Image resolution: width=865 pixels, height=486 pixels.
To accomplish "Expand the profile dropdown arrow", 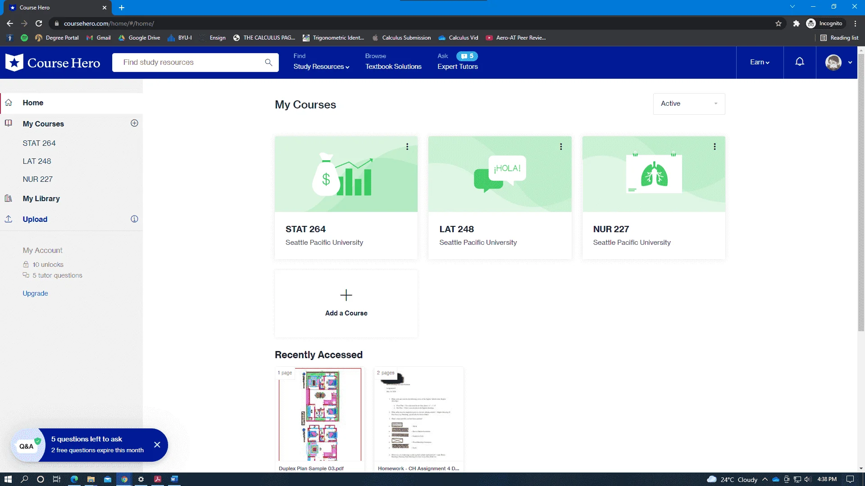I will (850, 63).
